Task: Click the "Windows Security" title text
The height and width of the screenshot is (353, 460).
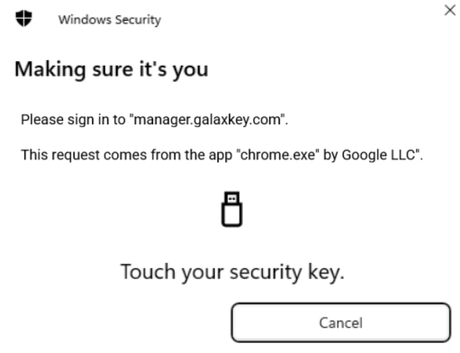Action: coord(110,20)
